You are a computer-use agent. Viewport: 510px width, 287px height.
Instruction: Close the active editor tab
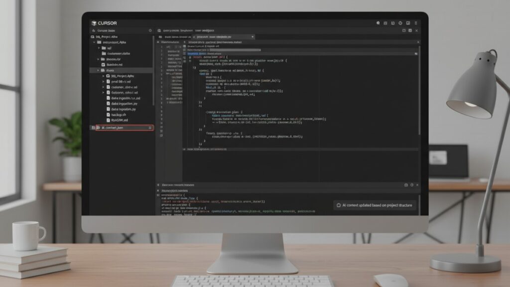[253, 37]
